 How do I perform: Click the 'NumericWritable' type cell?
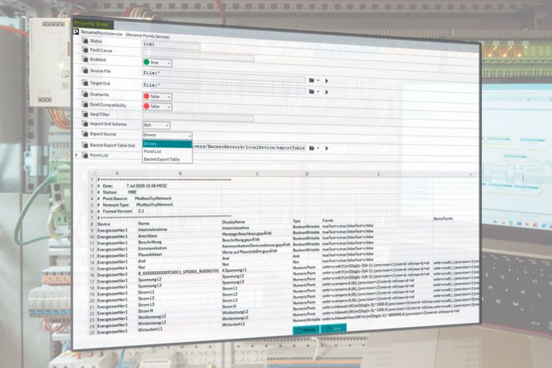307,320
